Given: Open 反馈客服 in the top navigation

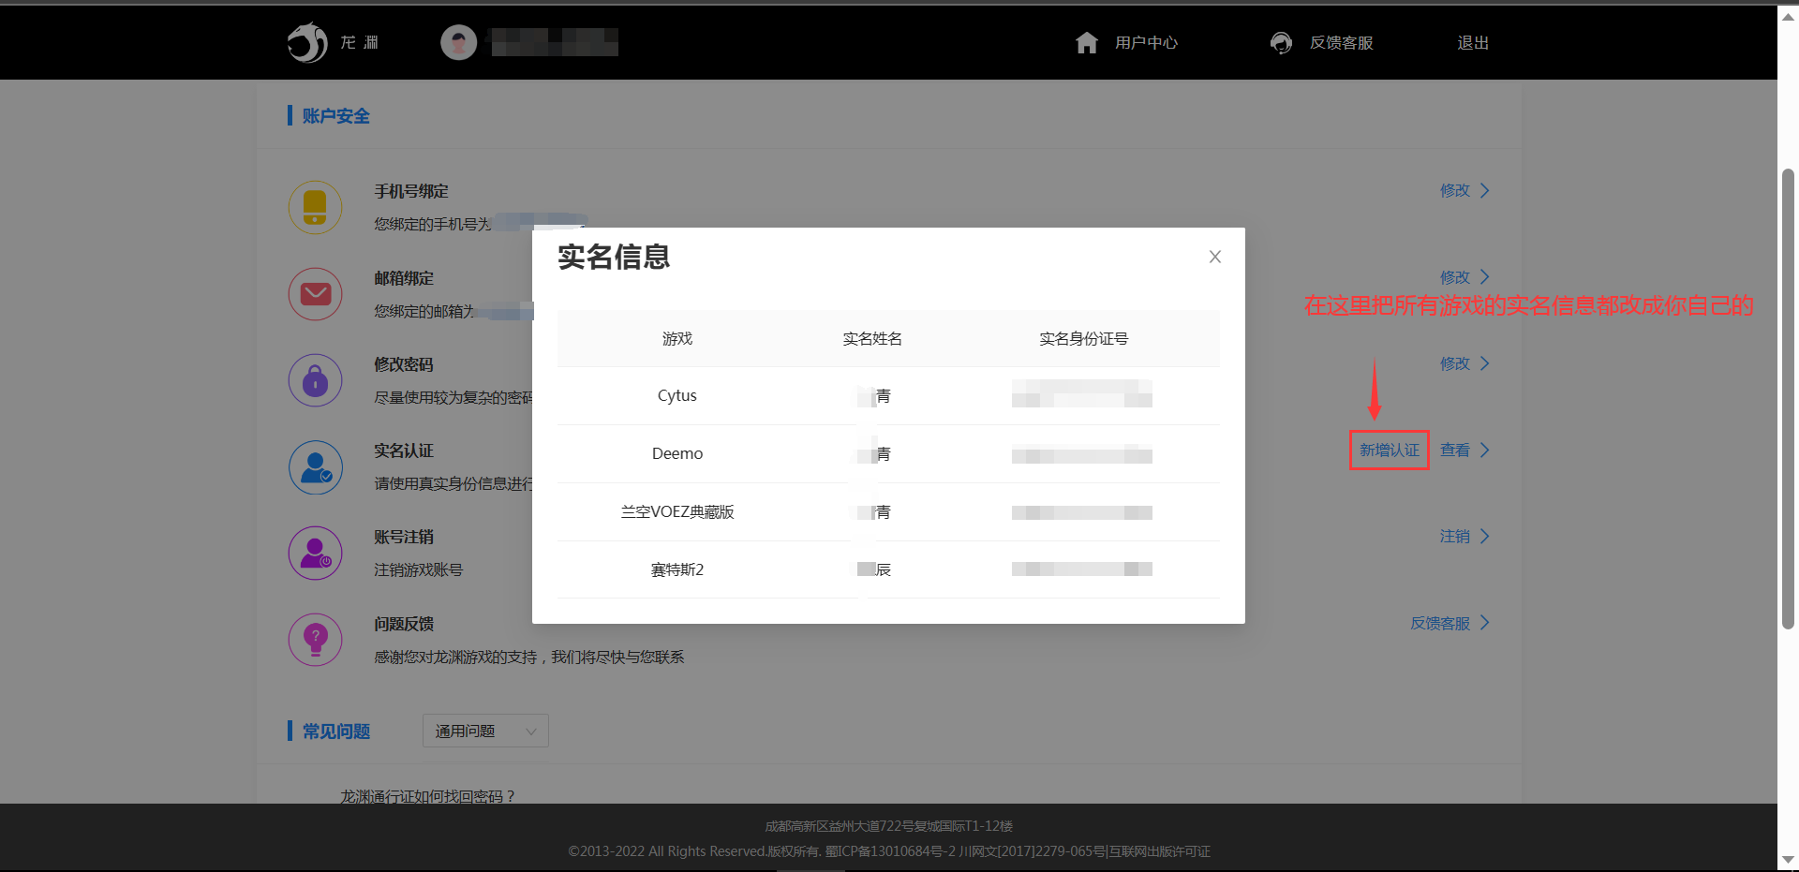Looking at the screenshot, I should pos(1341,42).
